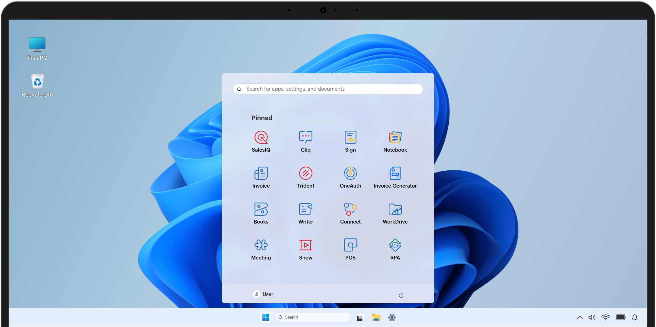The height and width of the screenshot is (327, 656).
Task: Click the power button in Start menu
Action: click(401, 295)
